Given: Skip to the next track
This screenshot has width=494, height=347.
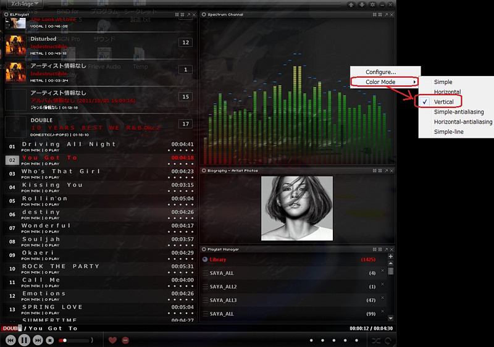Looking at the screenshot, I should tap(38, 340).
